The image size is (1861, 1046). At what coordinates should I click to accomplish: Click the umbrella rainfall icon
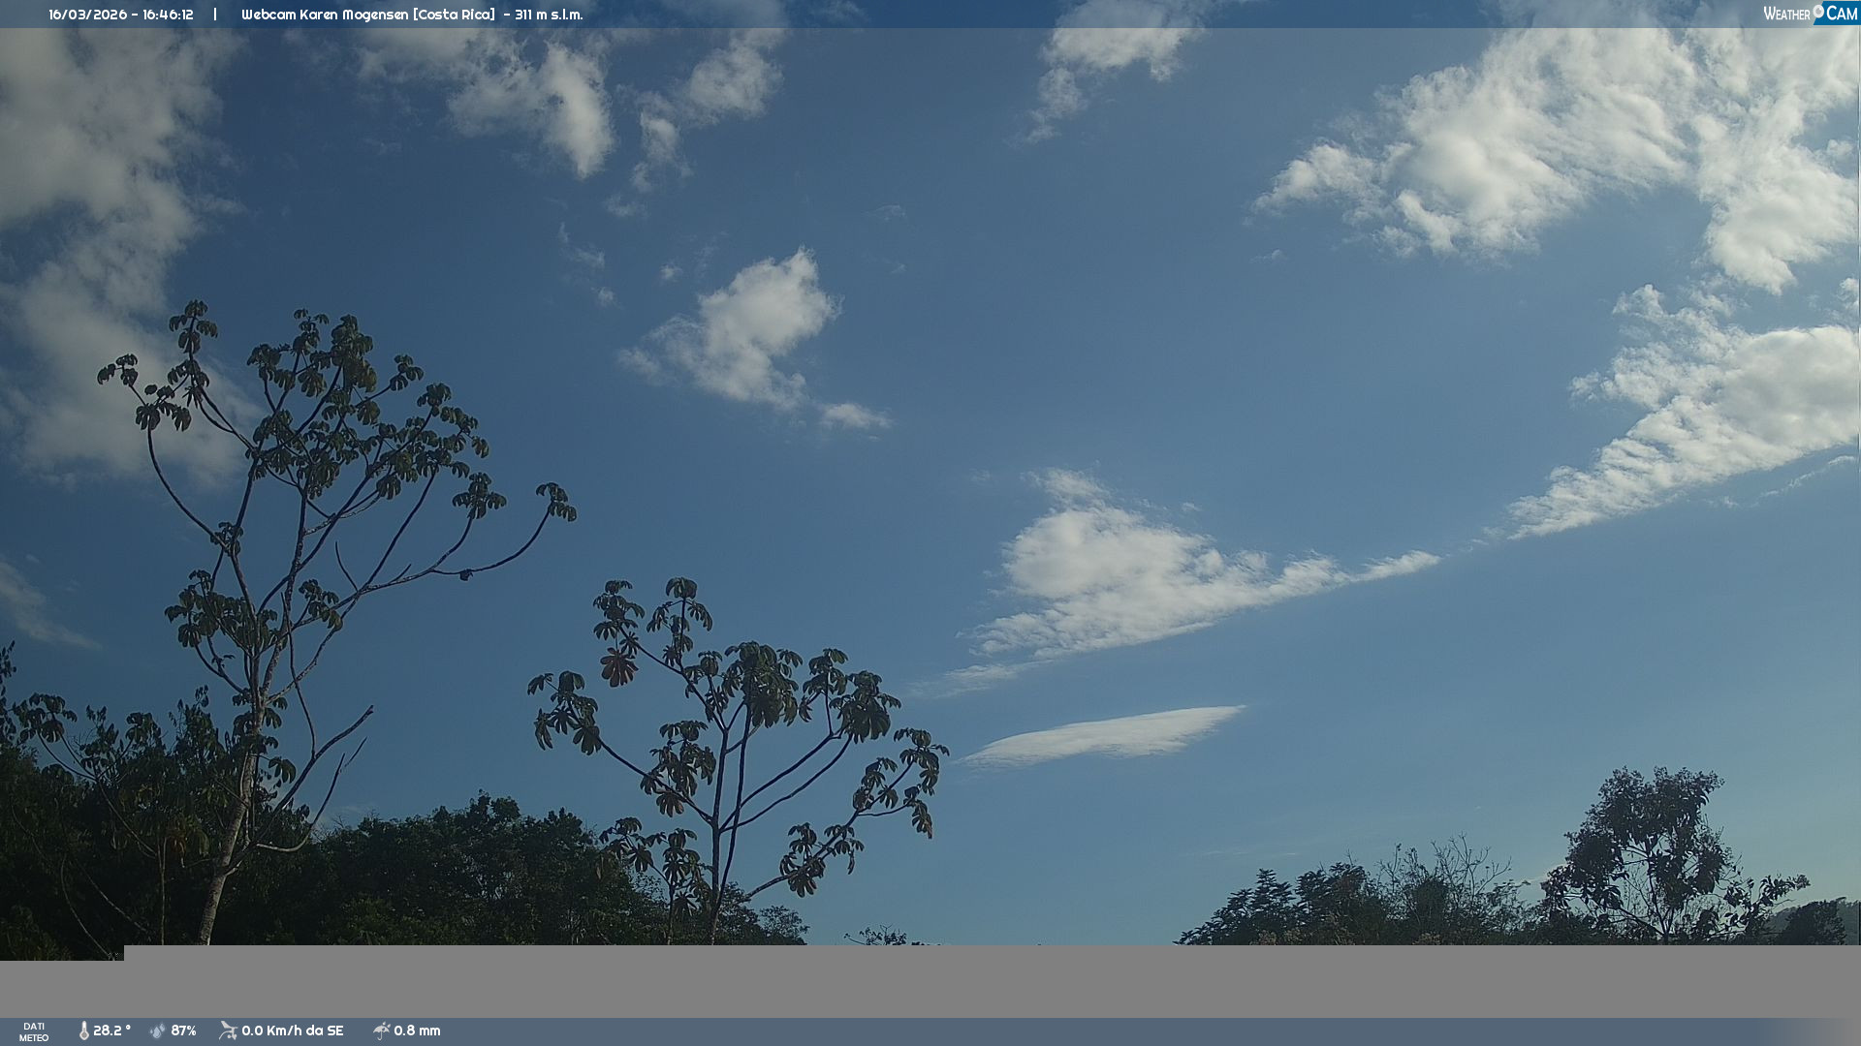coord(381,1031)
